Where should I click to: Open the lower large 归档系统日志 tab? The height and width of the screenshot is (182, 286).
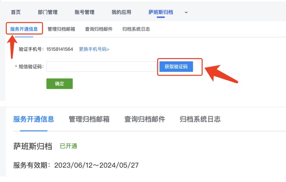click(x=200, y=119)
